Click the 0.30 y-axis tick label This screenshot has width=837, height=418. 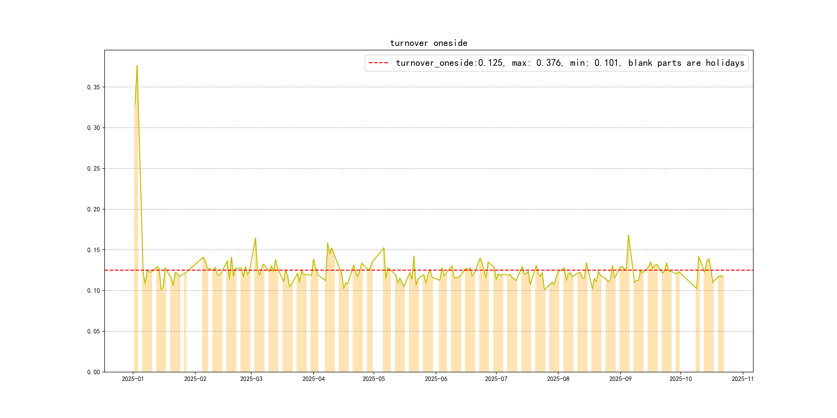[94, 128]
